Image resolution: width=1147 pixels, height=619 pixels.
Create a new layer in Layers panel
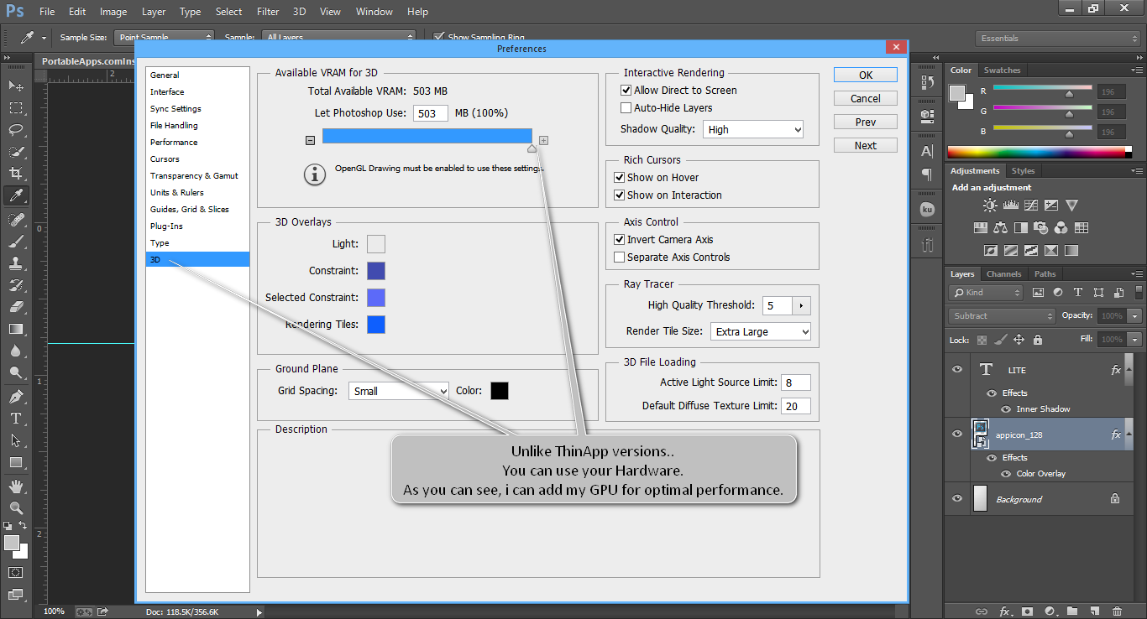pyautogui.click(x=1094, y=611)
